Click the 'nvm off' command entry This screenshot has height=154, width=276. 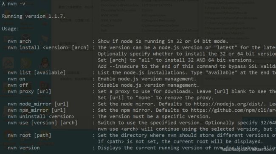click(18, 85)
